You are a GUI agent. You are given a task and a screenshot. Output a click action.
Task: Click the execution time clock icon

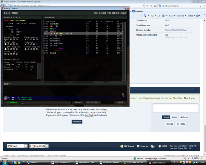[x=160, y=146]
